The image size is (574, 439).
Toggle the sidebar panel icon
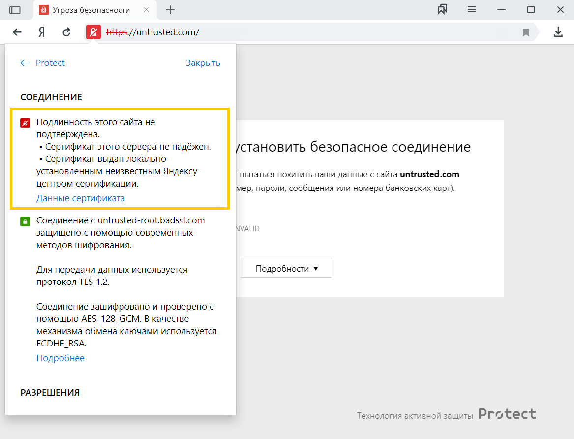(x=15, y=10)
